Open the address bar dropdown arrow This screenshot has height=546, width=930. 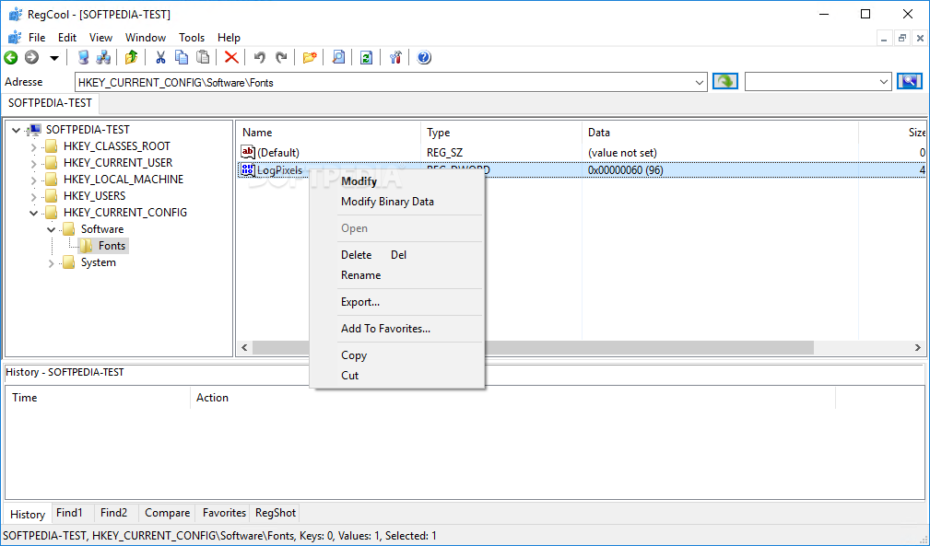coord(700,82)
